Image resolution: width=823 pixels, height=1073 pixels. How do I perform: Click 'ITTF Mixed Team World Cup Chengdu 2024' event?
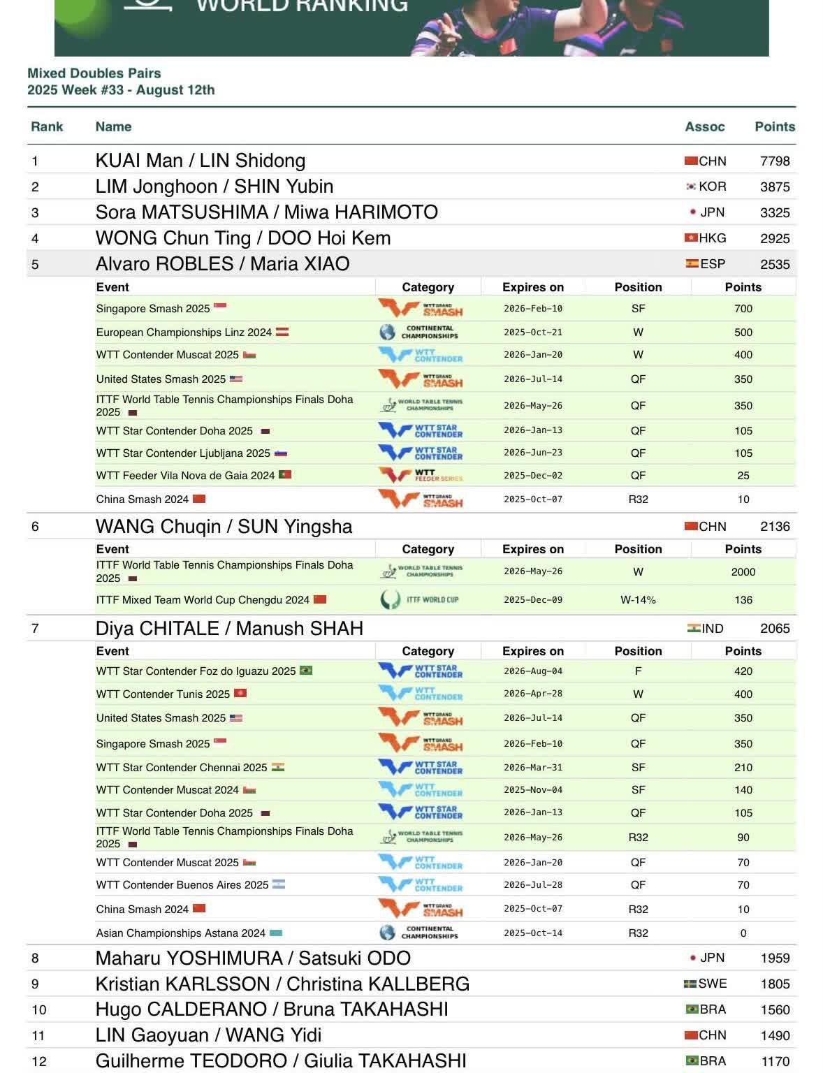coord(203,600)
